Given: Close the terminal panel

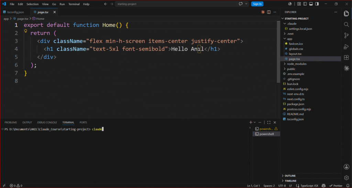Looking at the screenshot, I should [x=275, y=122].
